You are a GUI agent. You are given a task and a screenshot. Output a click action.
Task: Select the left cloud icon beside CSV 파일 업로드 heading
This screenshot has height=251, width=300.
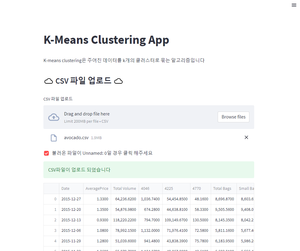(49, 81)
